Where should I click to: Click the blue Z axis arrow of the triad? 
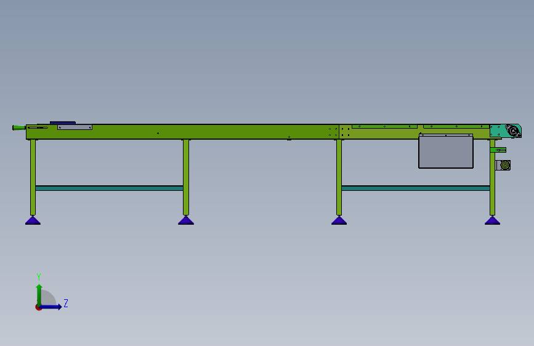[51, 307]
